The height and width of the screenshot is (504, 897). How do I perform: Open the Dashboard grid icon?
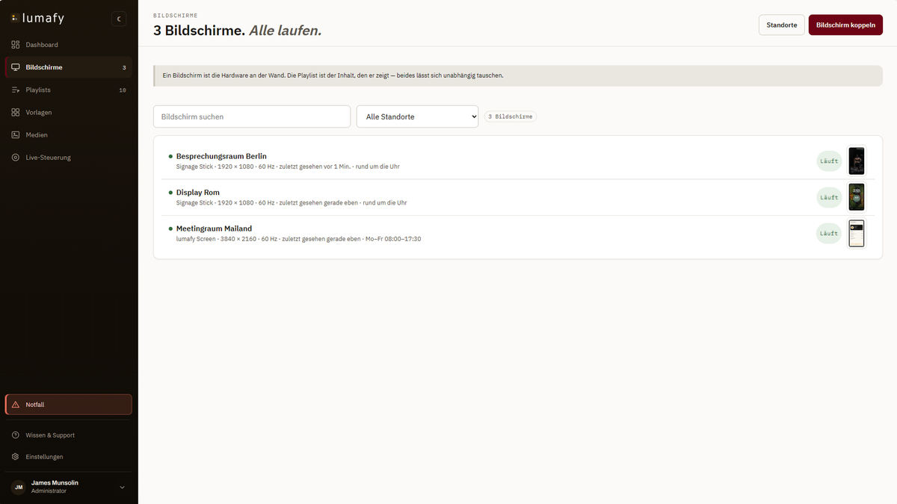[16, 45]
